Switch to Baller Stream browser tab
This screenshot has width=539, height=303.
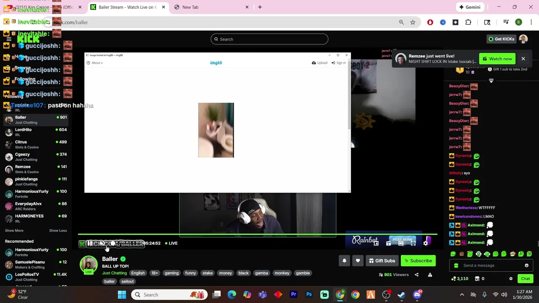coord(128,7)
